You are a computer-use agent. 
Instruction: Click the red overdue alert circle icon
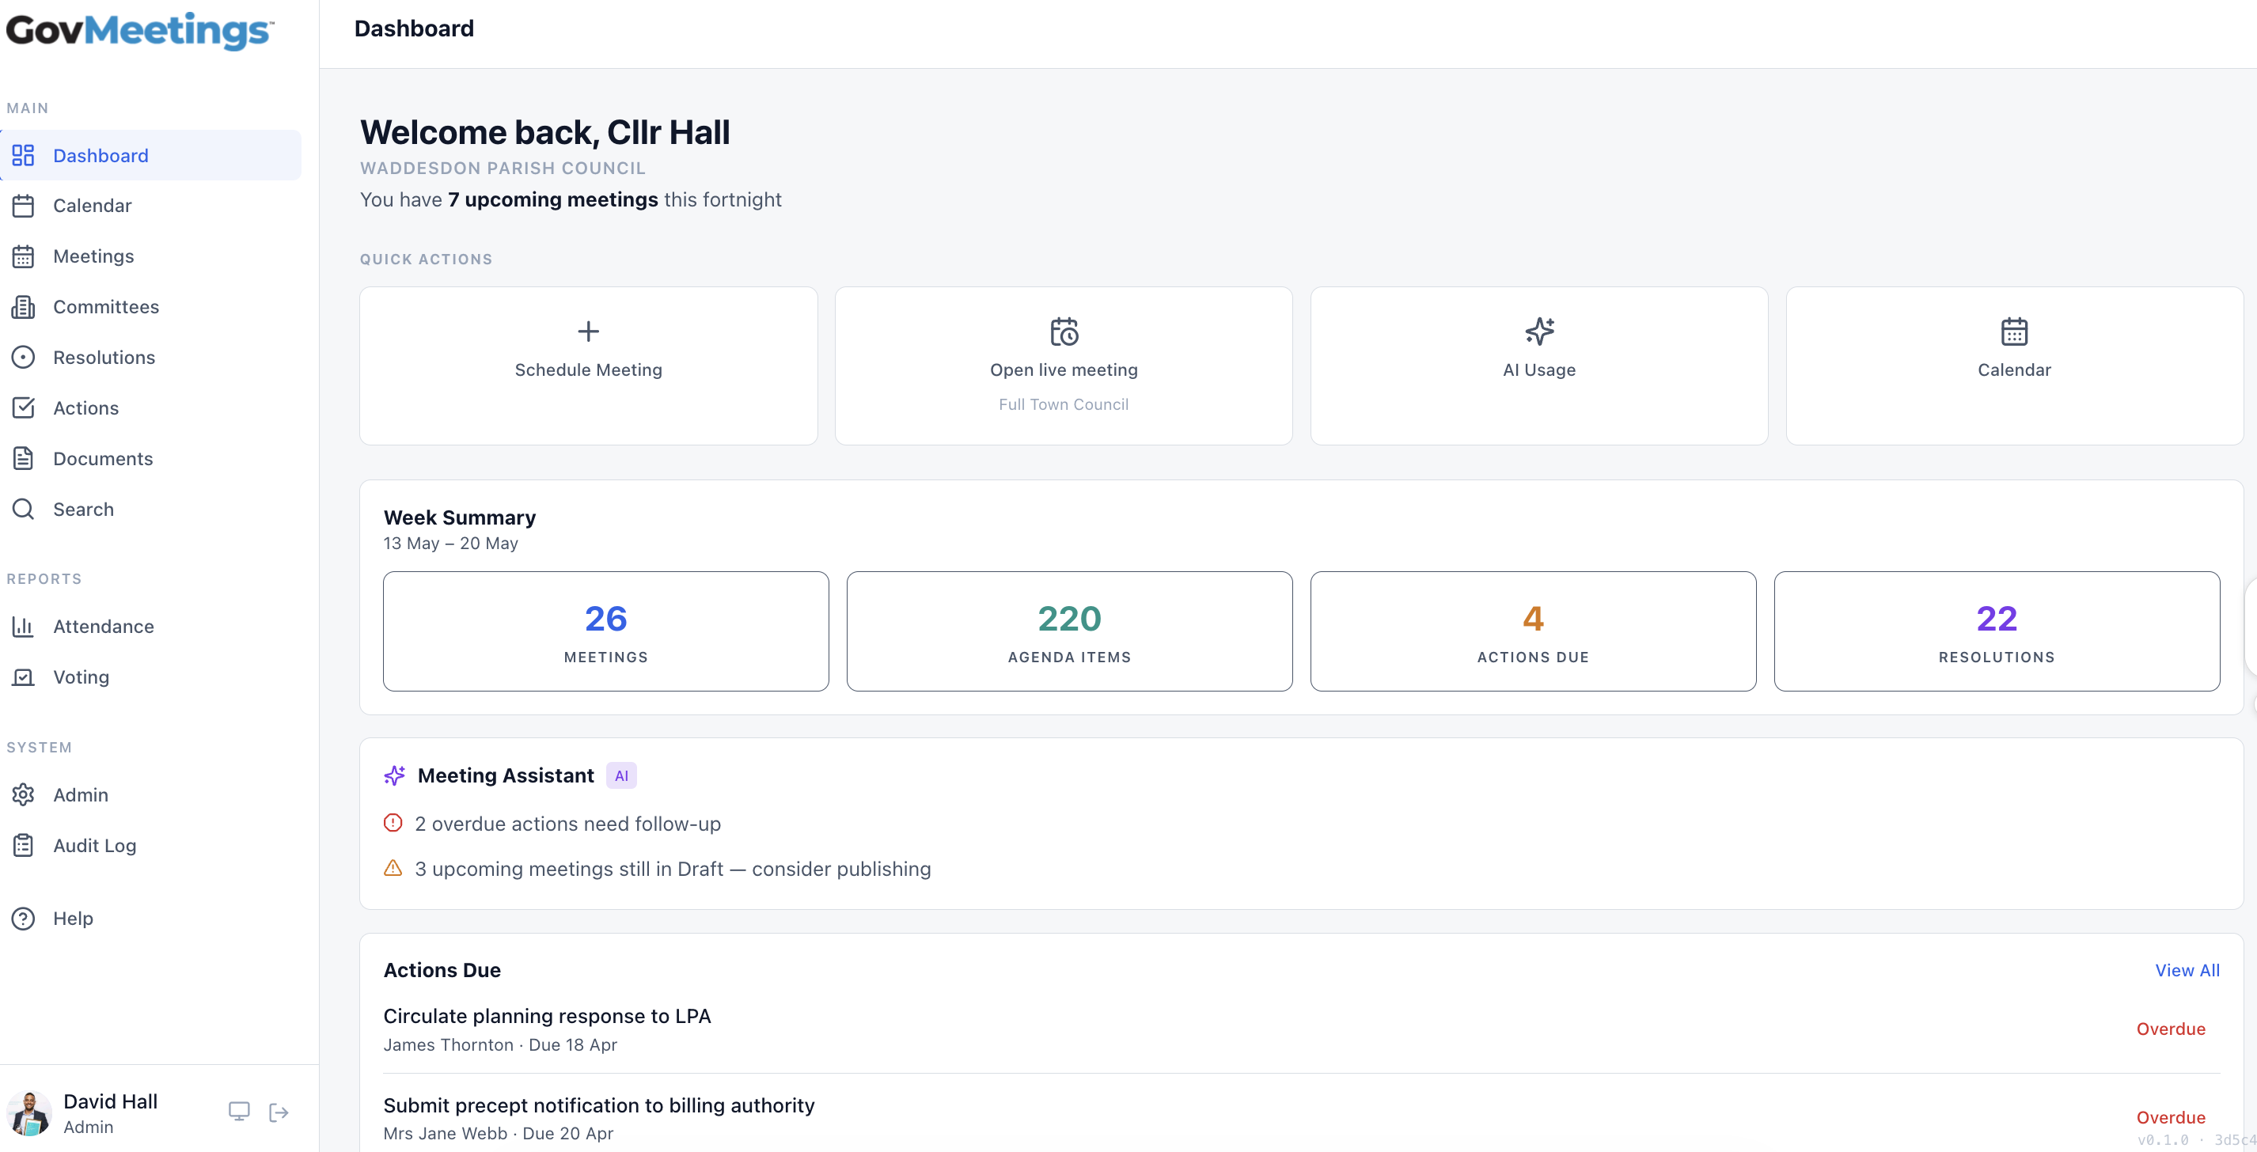coord(393,824)
